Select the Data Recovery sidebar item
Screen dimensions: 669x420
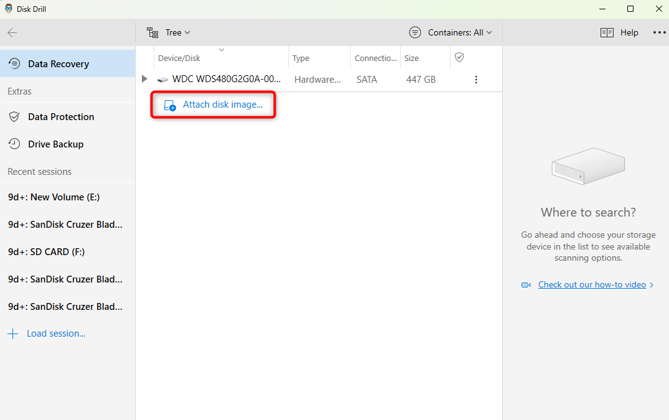tap(67, 63)
